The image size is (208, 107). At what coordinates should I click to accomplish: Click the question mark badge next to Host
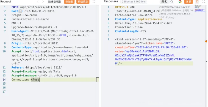20,11
